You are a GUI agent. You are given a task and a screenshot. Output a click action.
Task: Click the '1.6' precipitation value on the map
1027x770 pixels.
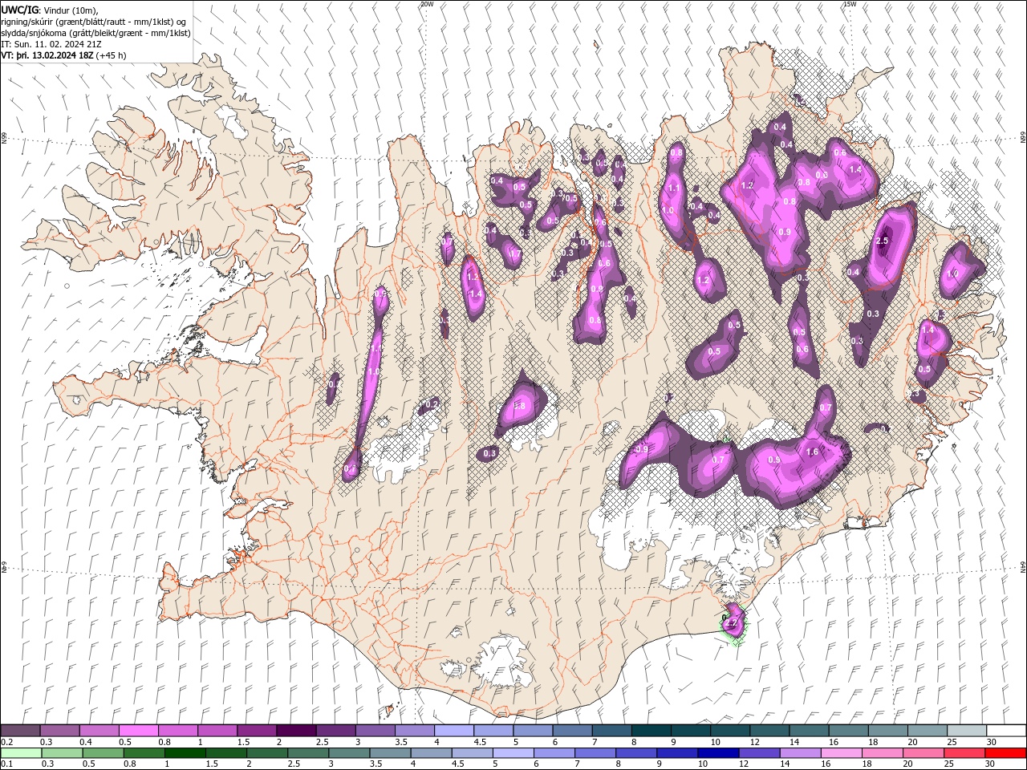812,452
